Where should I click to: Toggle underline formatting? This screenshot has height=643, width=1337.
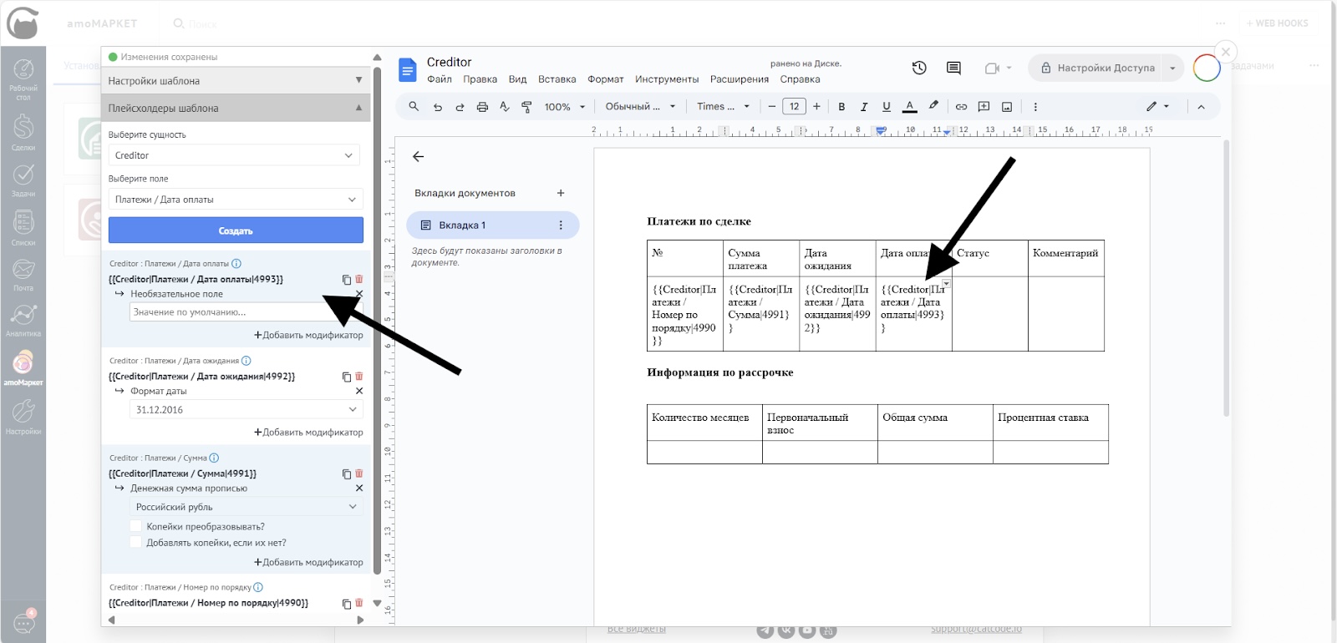pyautogui.click(x=887, y=107)
